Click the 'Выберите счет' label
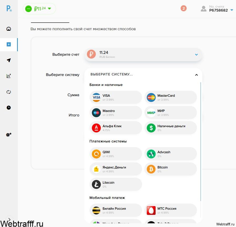The width and height of the screenshot is (236, 227). click(x=66, y=54)
